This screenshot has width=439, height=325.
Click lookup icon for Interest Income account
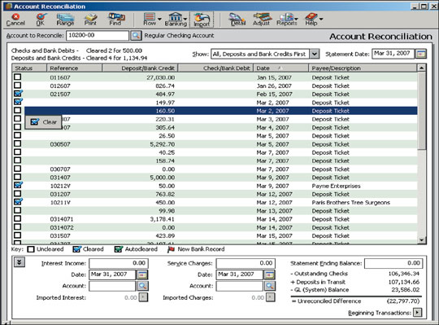coord(142,286)
